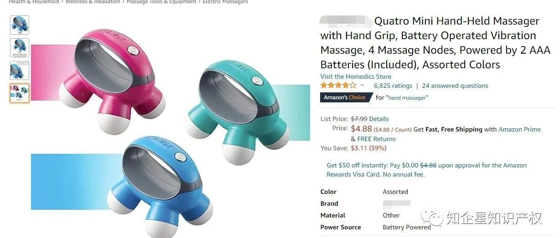Expand the rating breakdown chevron

pyautogui.click(x=363, y=86)
